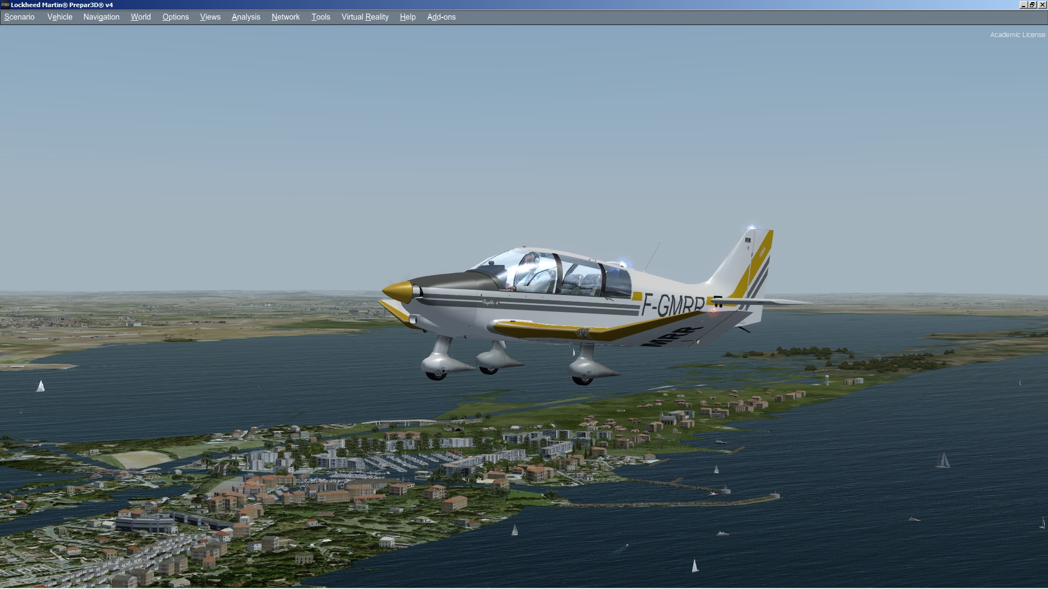Minimize the Prepar3D window
Viewport: 1048px width, 589px height.
coord(1023,4)
